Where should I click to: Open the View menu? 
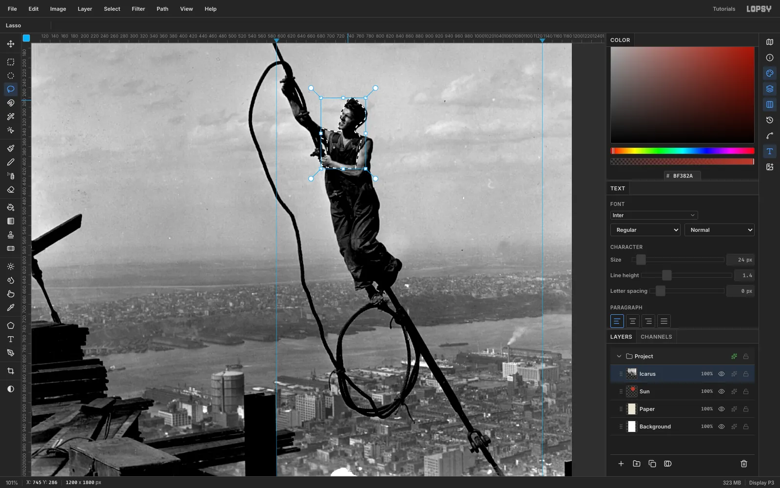coord(186,9)
